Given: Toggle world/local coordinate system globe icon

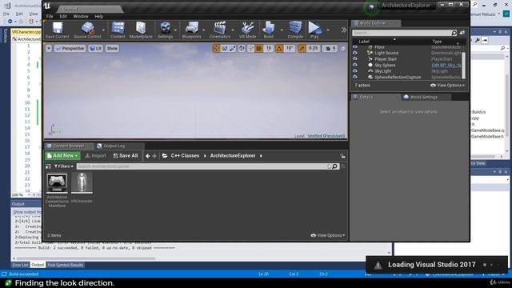Looking at the screenshot, I should coord(242,48).
